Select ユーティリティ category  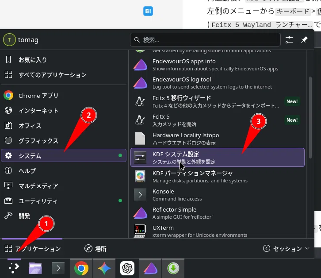coord(64,201)
